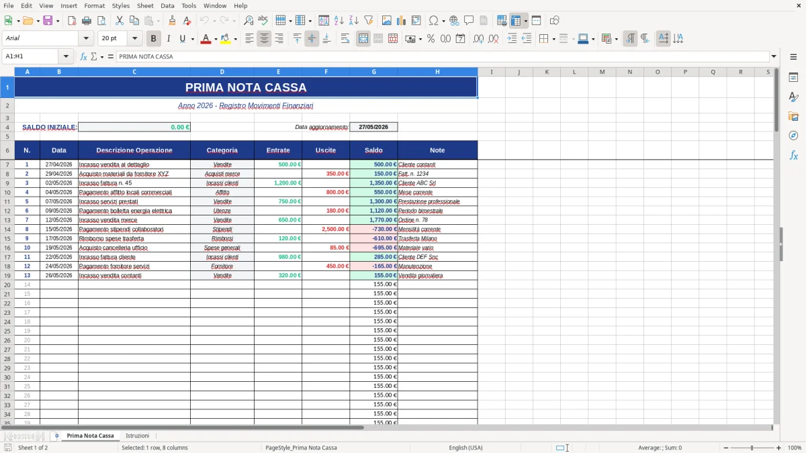This screenshot has width=806, height=453.
Task: Select the Prima Nota Cassa sheet tab
Action: pos(90,436)
